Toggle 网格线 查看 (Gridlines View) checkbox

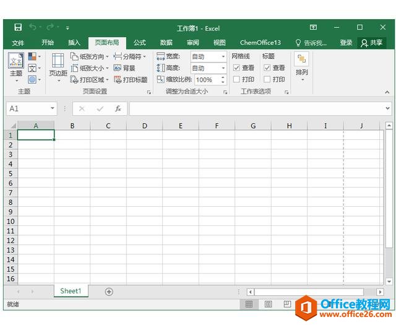236,67
